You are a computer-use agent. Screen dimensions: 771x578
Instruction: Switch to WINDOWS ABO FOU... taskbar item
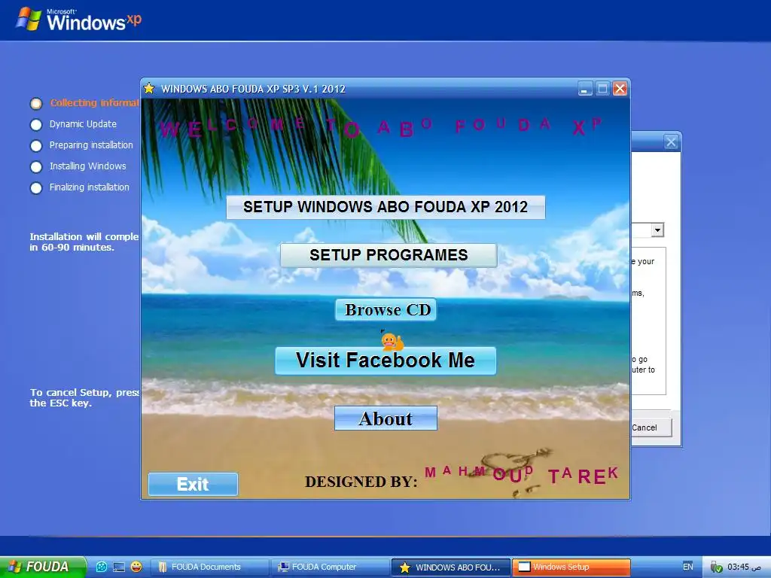point(451,567)
